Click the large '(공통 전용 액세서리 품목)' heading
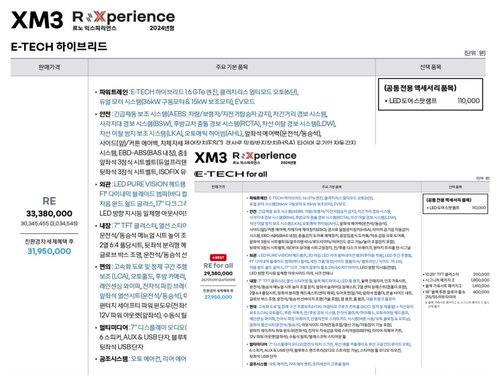Viewport: 500px width, 375px height. pyautogui.click(x=420, y=88)
